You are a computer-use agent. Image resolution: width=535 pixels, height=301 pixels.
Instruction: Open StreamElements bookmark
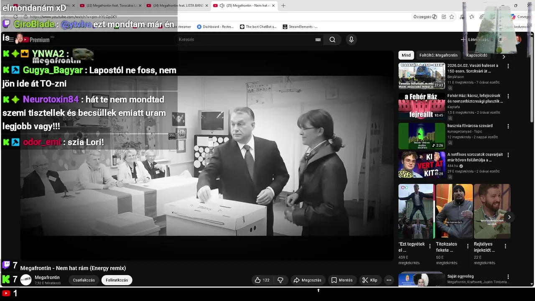click(300, 27)
